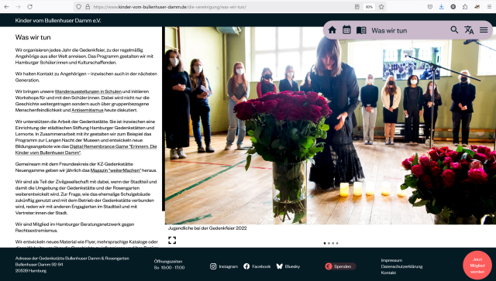Click the caption 'Jugendliche bei der Gedenkfeier 2022'
This screenshot has width=496, height=281.
coord(207,228)
